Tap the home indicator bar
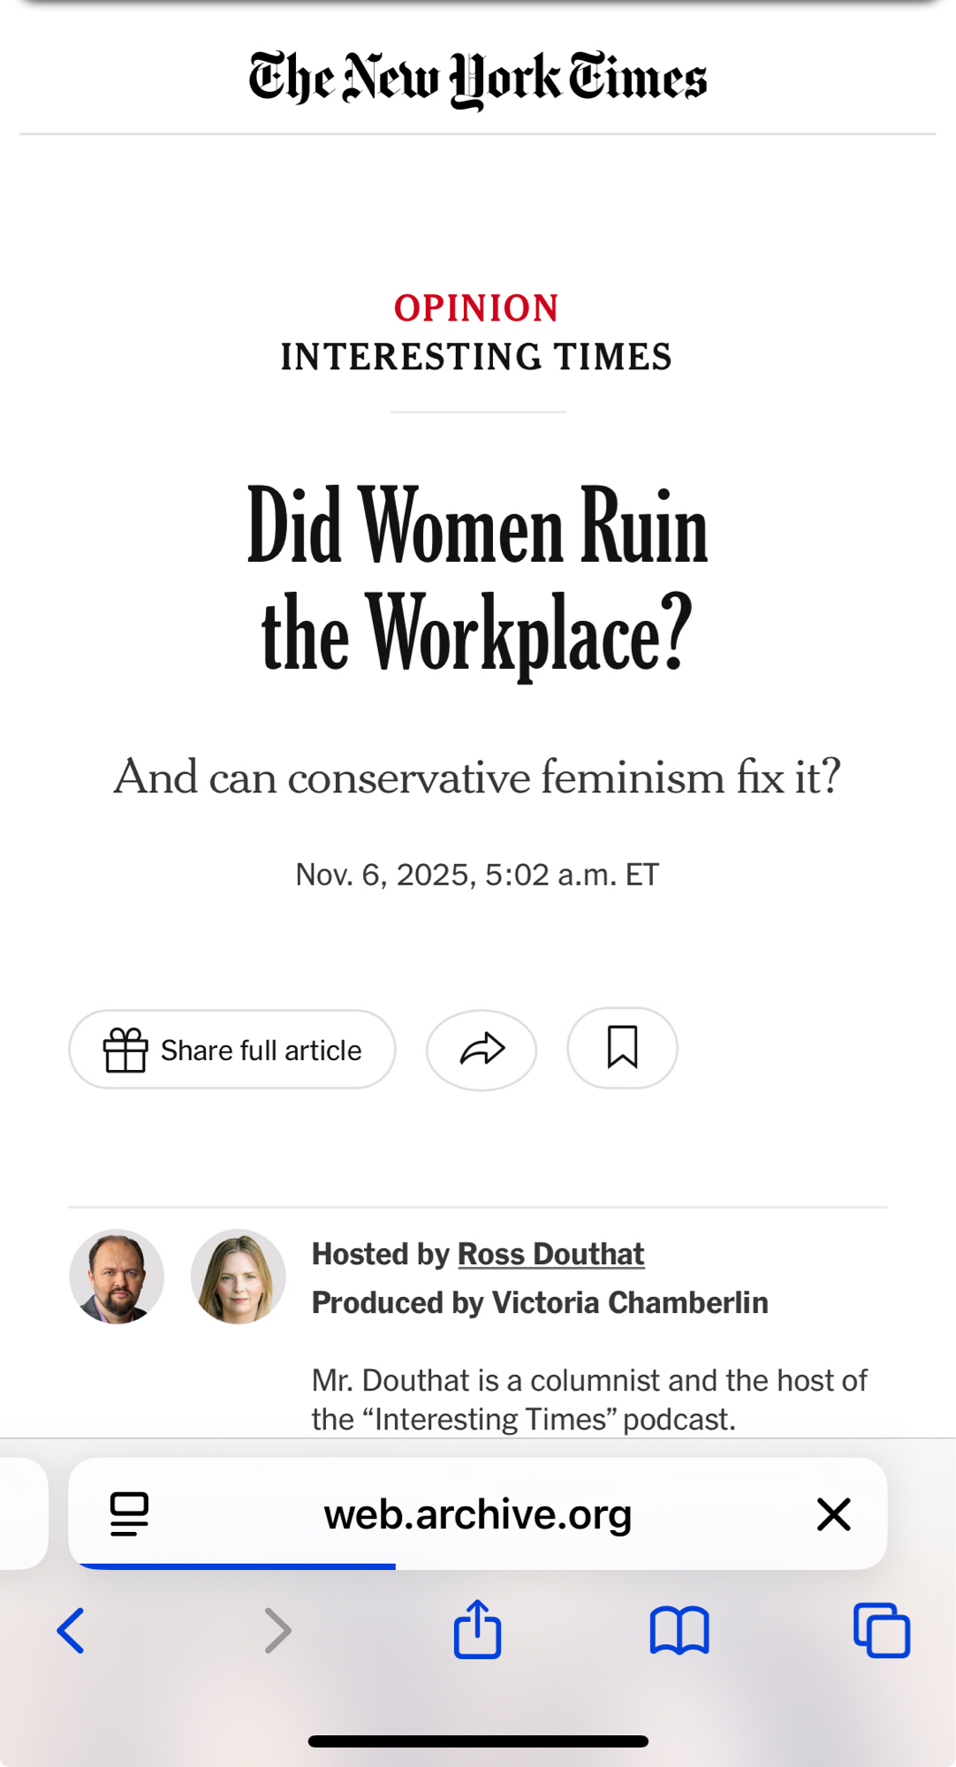The height and width of the screenshot is (1767, 956). (x=477, y=1741)
